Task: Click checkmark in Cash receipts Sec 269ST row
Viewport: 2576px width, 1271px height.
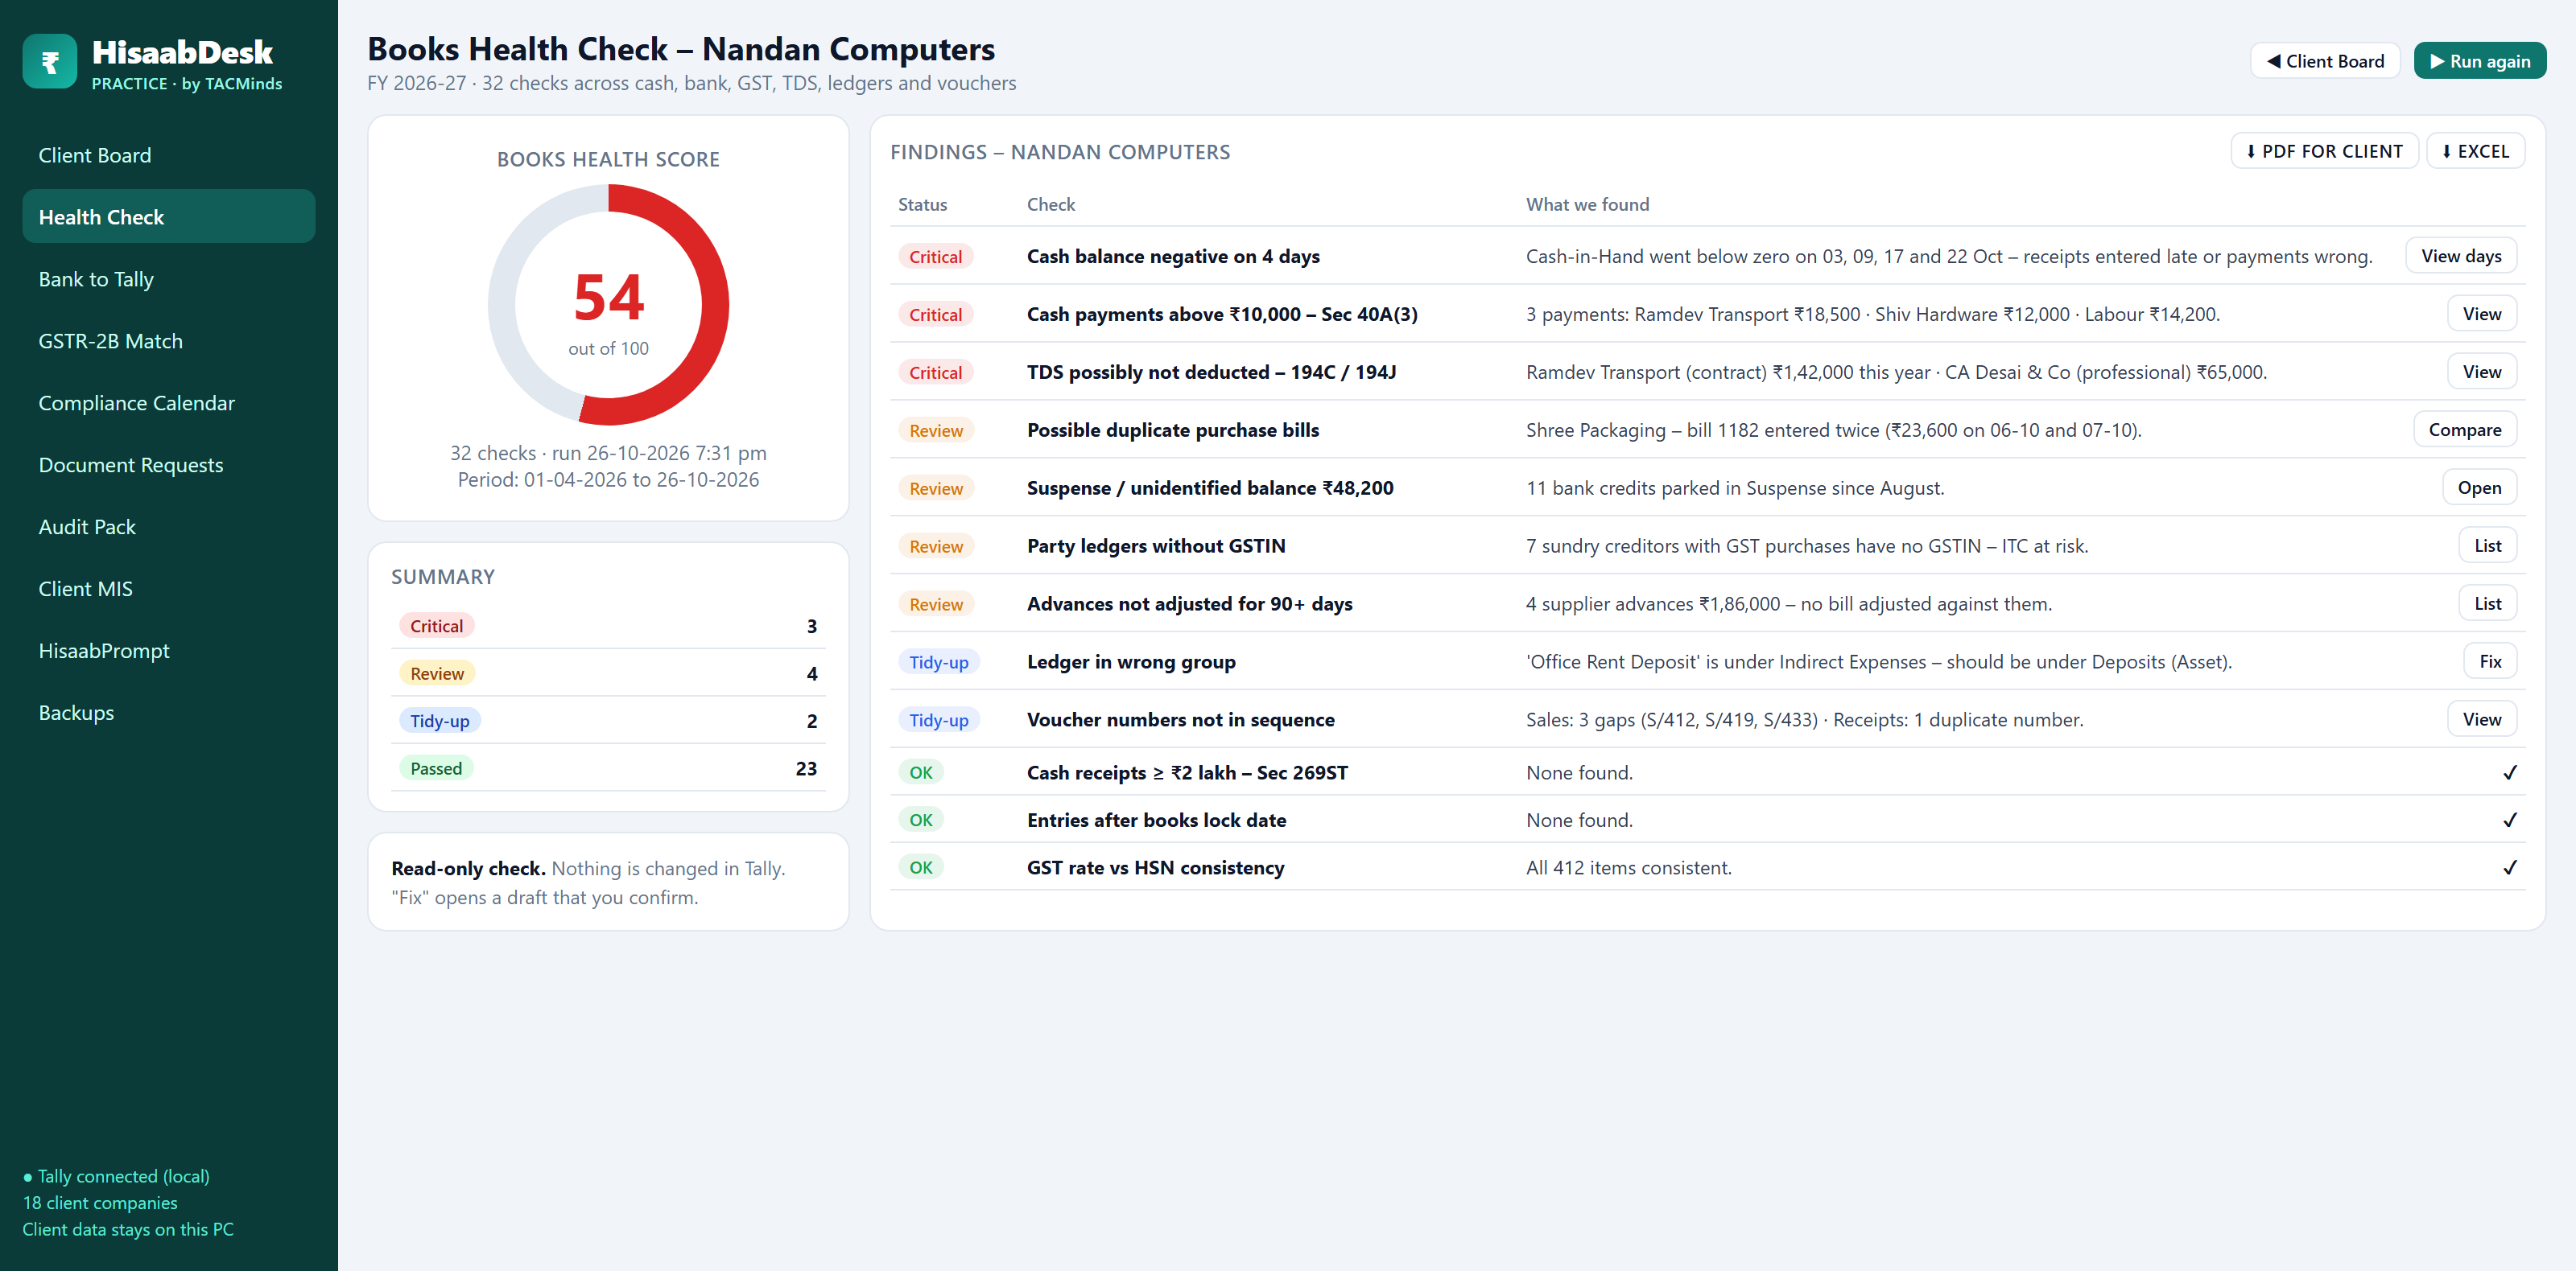Action: click(2509, 772)
